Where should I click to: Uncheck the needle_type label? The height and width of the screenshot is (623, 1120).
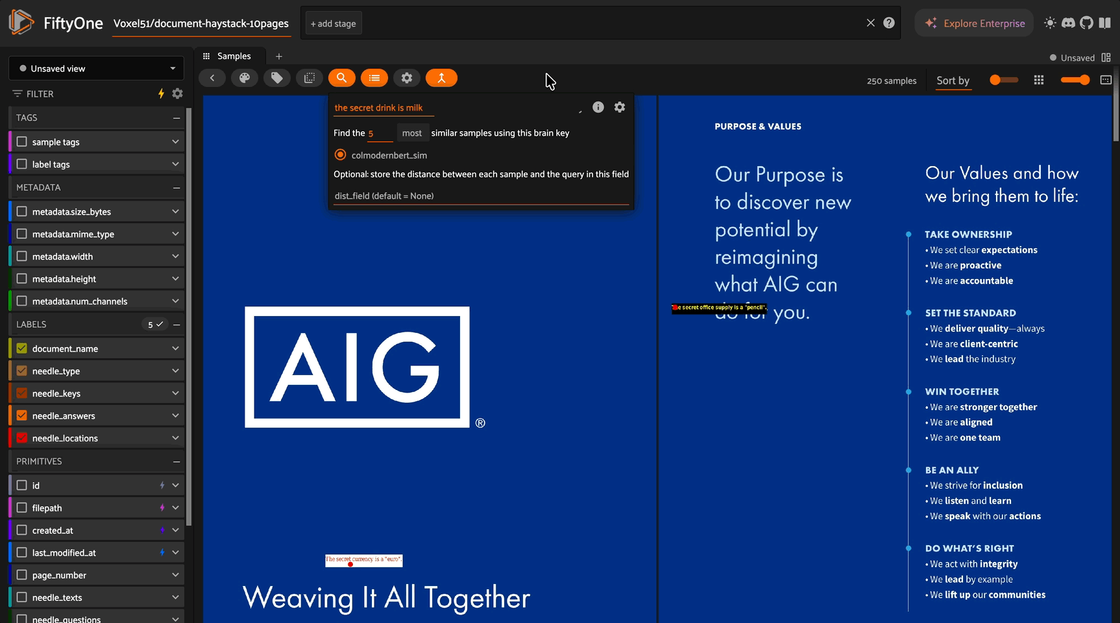click(x=22, y=371)
